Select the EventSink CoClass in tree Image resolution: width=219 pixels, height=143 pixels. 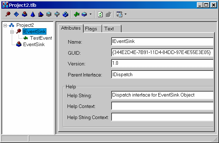[34, 44]
